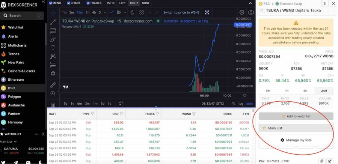This screenshot has height=164, width=338.
Task: Select the trend line drawing tool
Action: point(53,22)
